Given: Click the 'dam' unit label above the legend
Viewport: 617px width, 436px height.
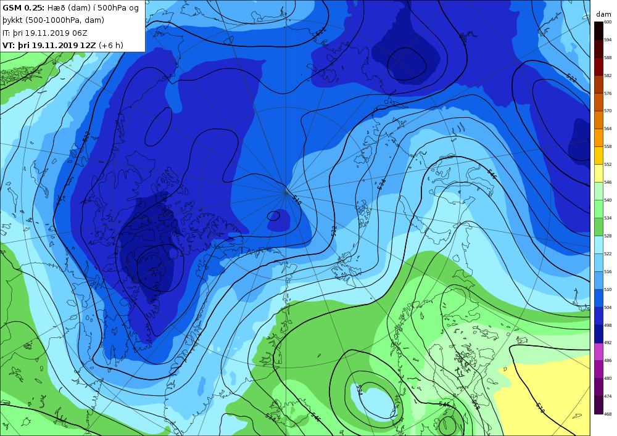Looking at the screenshot, I should click(x=603, y=15).
